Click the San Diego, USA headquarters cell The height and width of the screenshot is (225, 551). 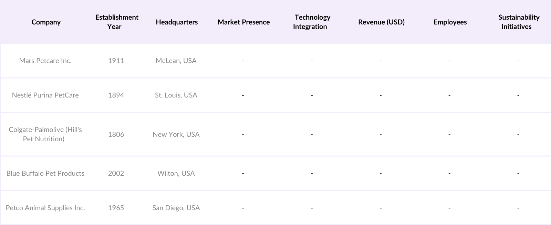tap(176, 208)
